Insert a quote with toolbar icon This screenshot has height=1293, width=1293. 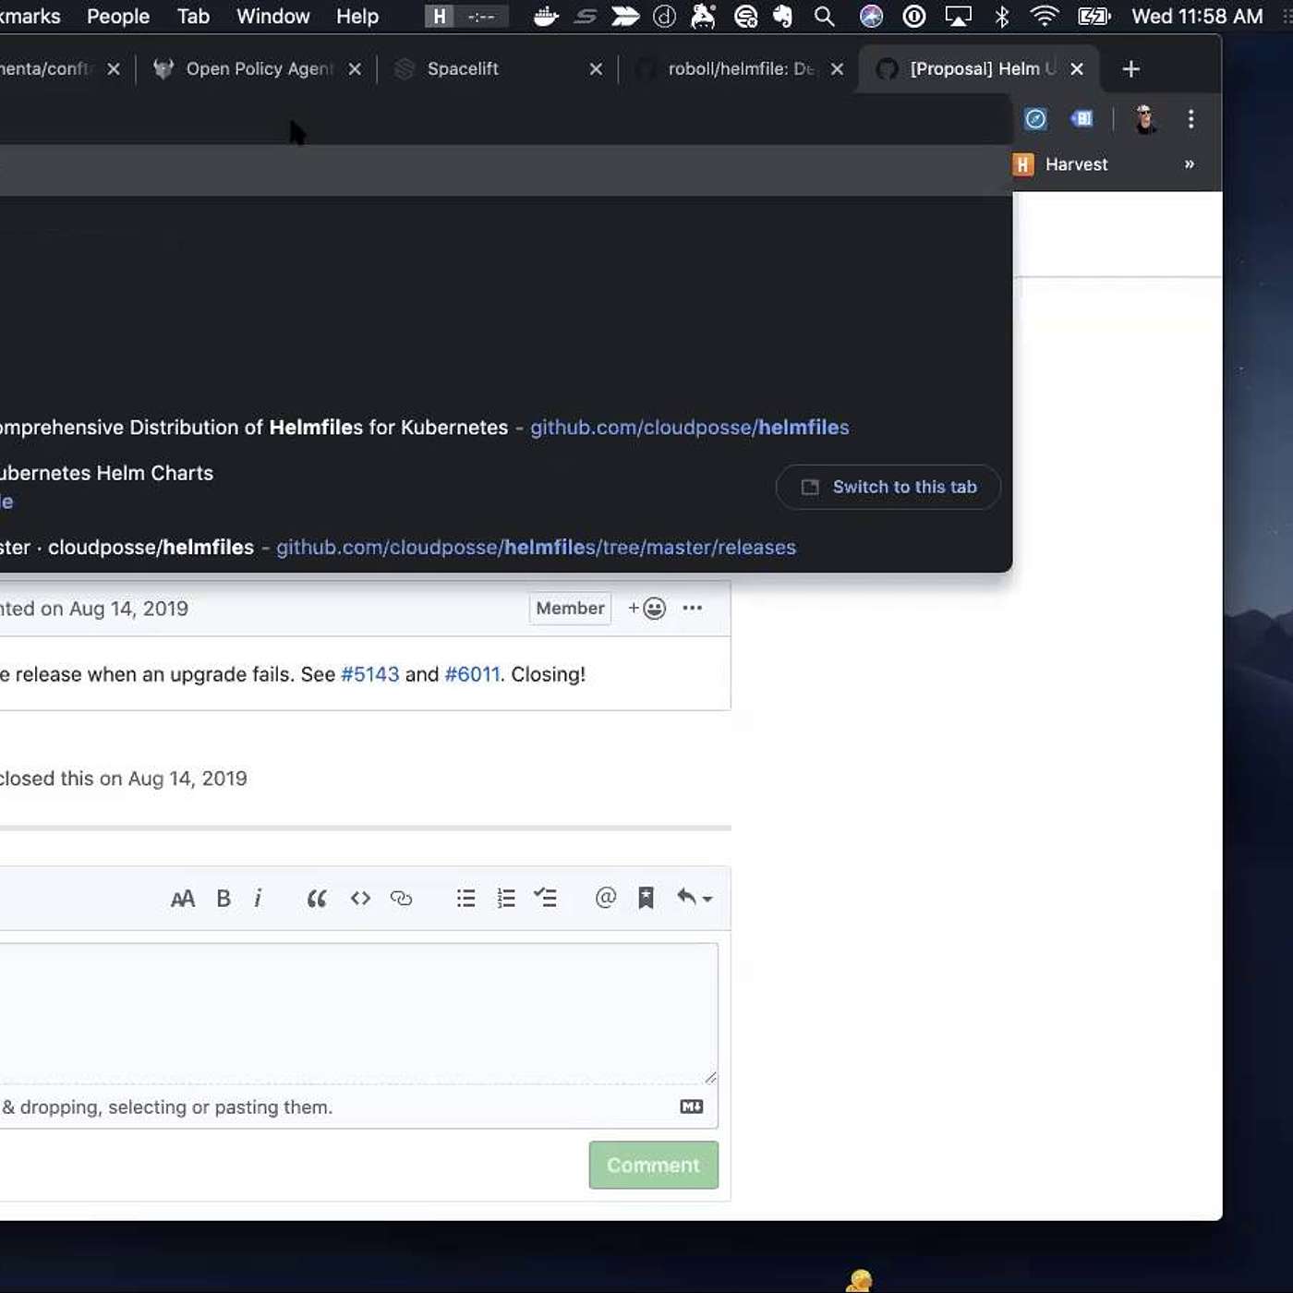(317, 899)
